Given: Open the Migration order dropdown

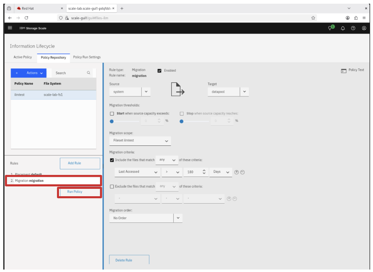Looking at the screenshot, I should [x=178, y=218].
